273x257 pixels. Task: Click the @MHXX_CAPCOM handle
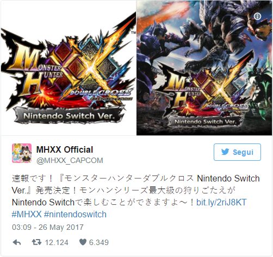click(70, 160)
